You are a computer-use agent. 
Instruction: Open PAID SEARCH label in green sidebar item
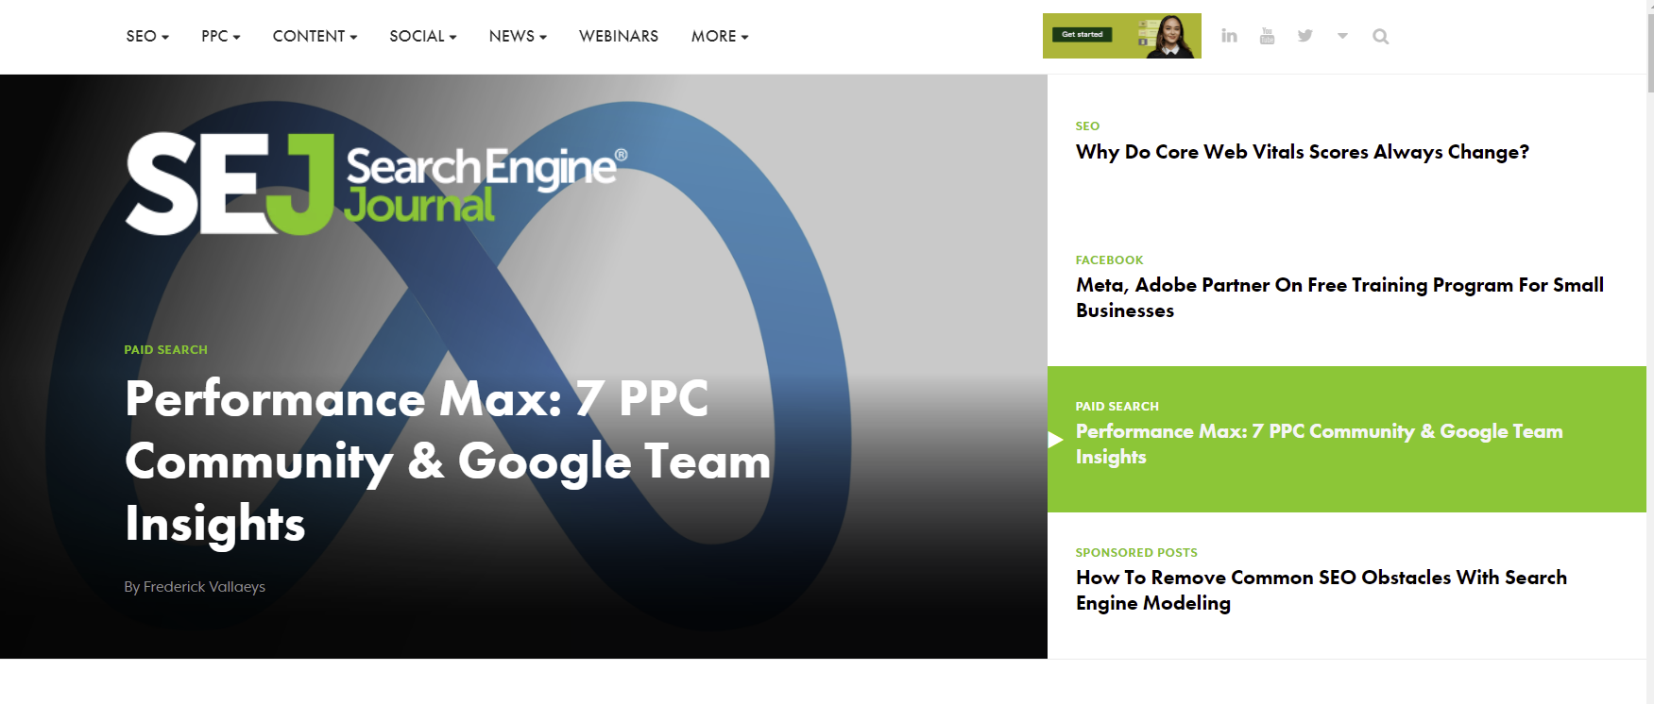tap(1117, 406)
